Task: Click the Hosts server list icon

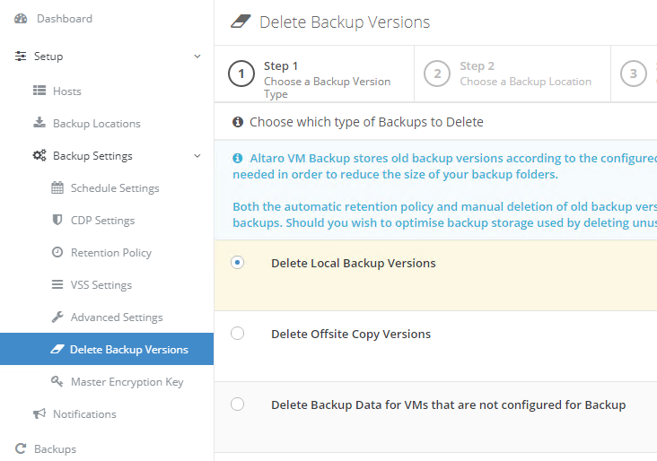Action: tap(39, 91)
